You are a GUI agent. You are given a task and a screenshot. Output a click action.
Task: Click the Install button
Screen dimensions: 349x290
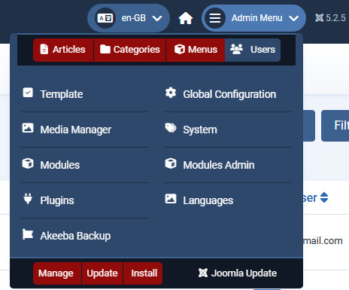pos(143,273)
